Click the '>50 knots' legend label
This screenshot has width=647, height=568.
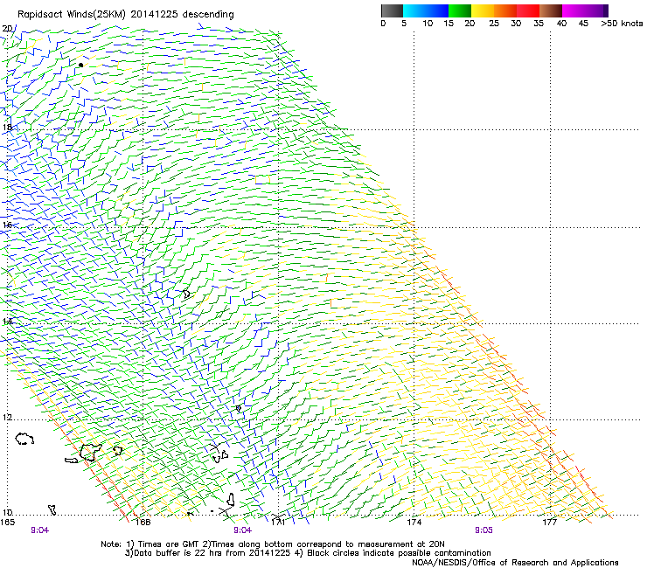click(622, 24)
